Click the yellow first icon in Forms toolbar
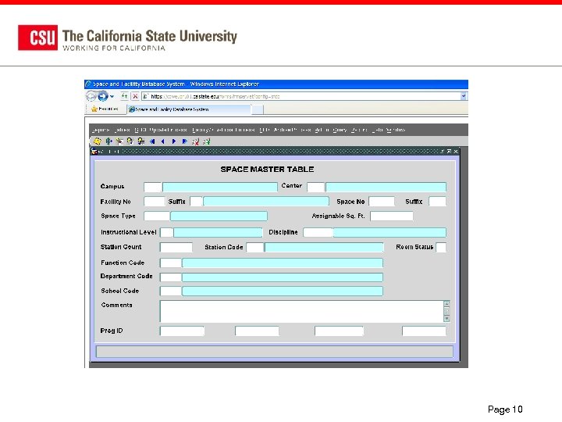 point(97,141)
